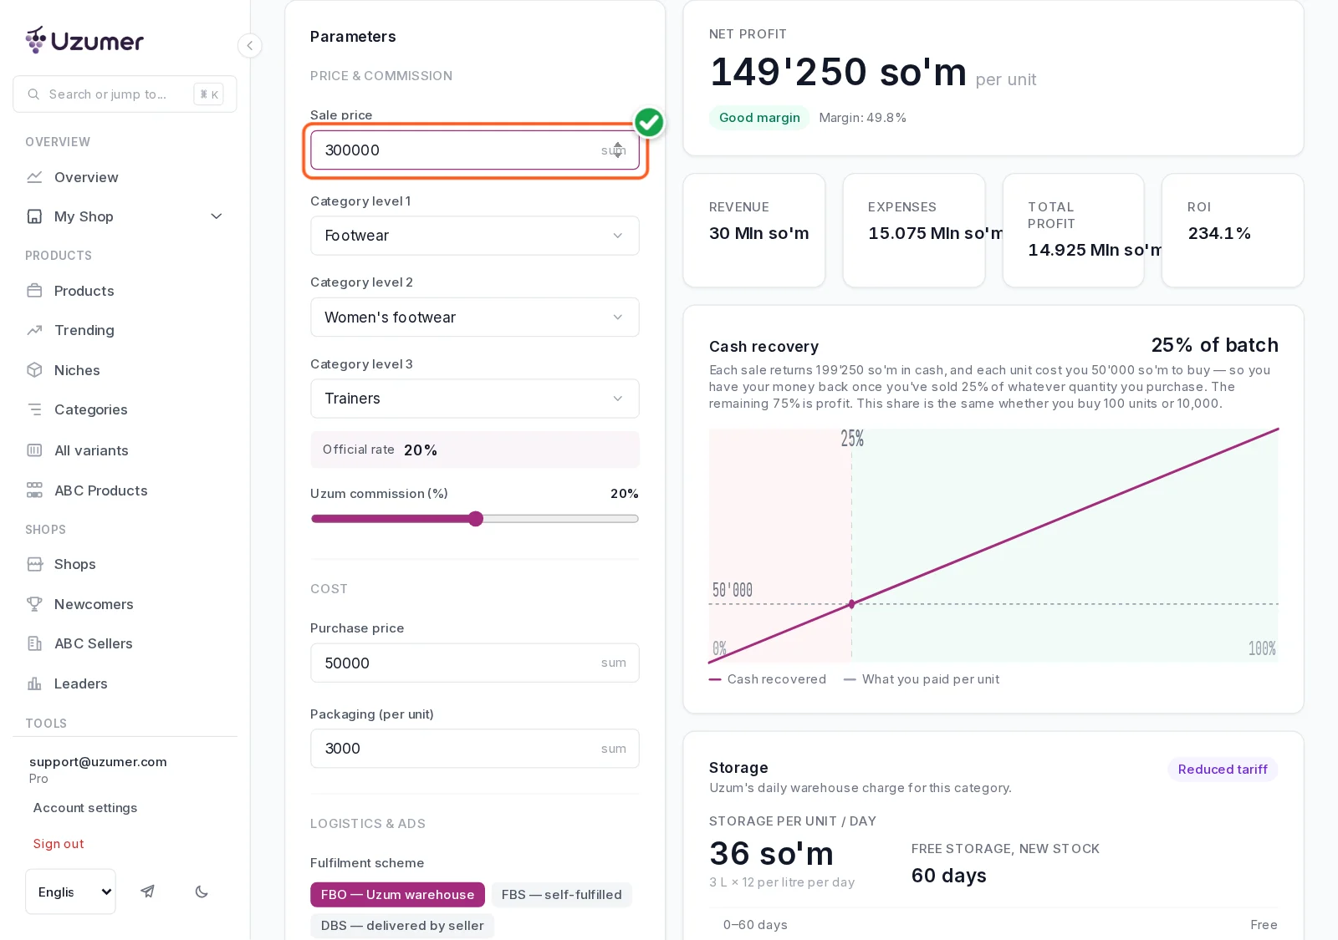The height and width of the screenshot is (940, 1338).
Task: Click the Purchase price input field
Action: coord(475,663)
